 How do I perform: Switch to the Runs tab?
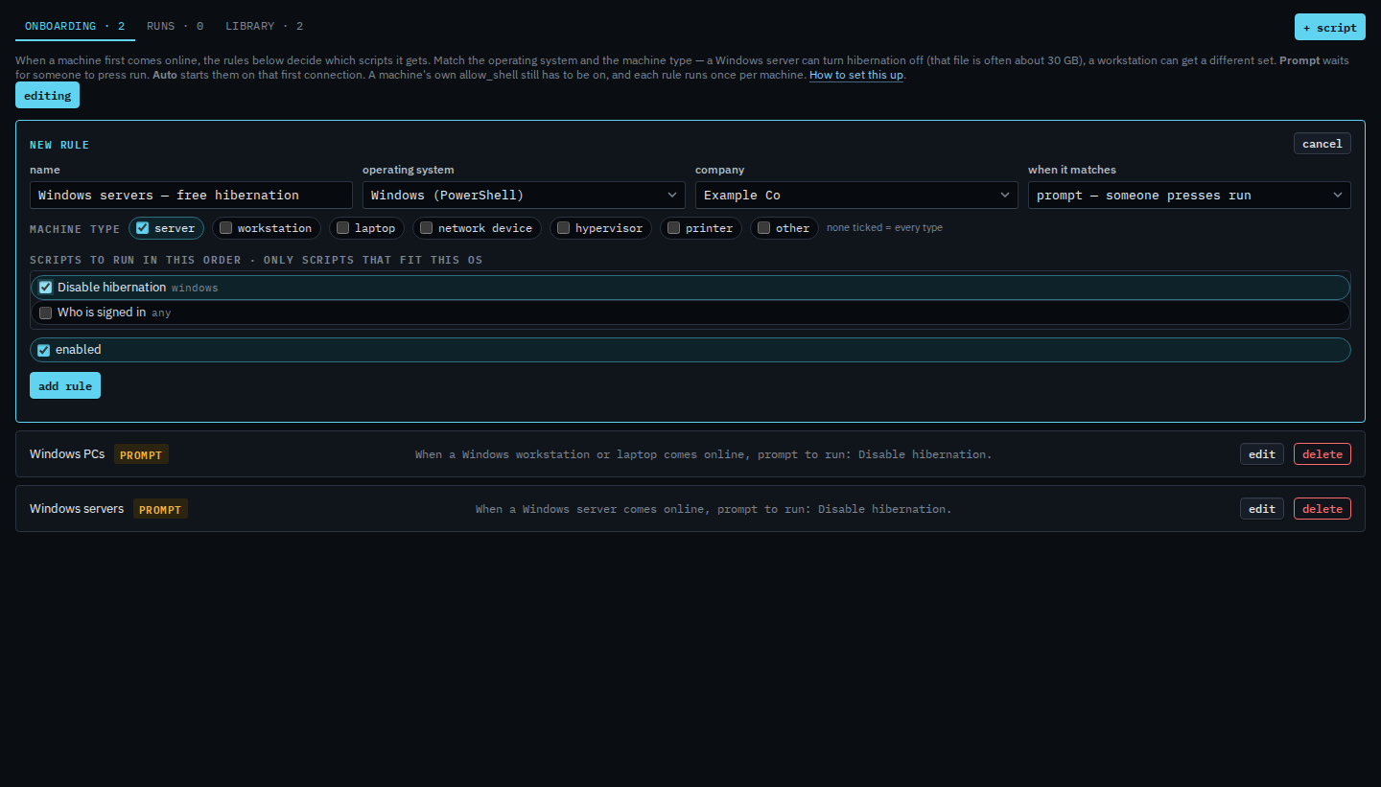(x=175, y=26)
